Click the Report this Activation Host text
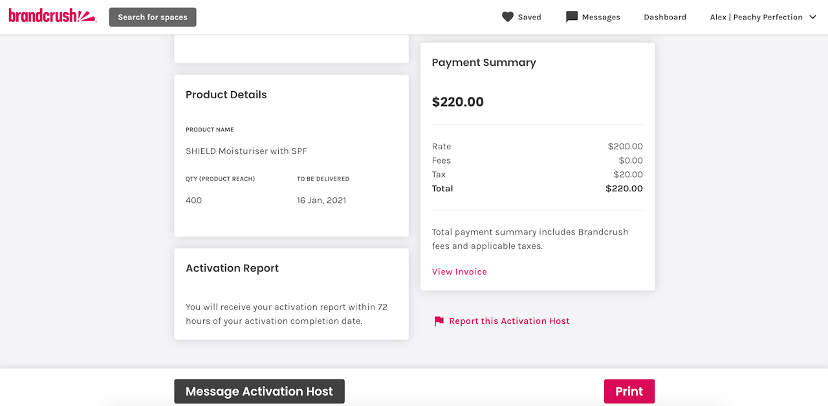The width and height of the screenshot is (828, 406). click(509, 321)
